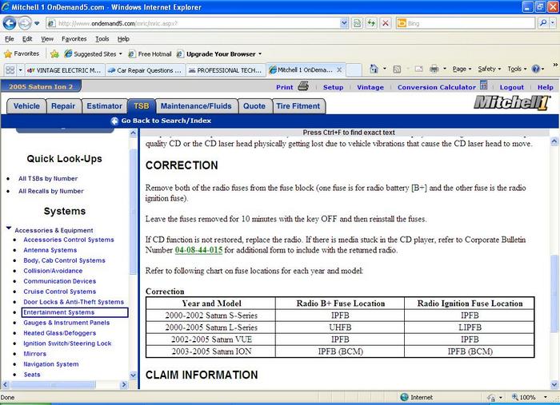
Task: Switch to the Estimator tab
Action: pyautogui.click(x=104, y=106)
